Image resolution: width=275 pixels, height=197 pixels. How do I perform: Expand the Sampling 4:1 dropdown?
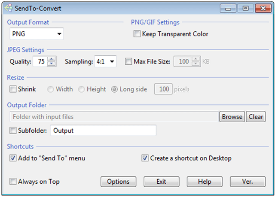click(x=105, y=61)
